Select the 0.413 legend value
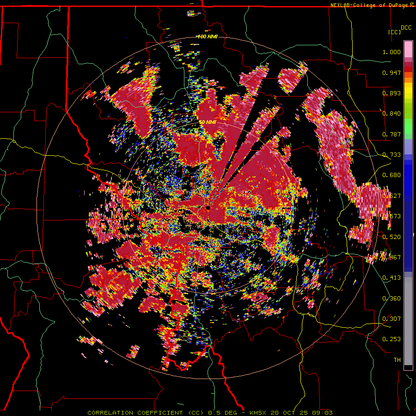 [392, 277]
